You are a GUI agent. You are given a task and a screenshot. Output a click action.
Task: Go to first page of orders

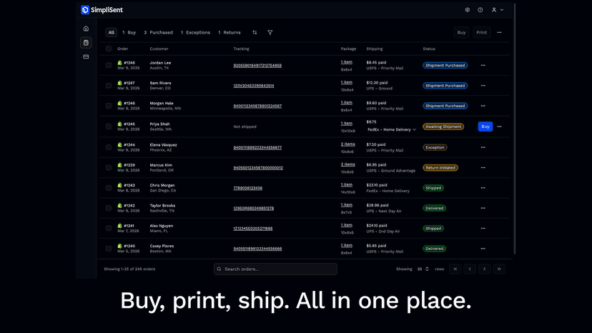(x=455, y=269)
